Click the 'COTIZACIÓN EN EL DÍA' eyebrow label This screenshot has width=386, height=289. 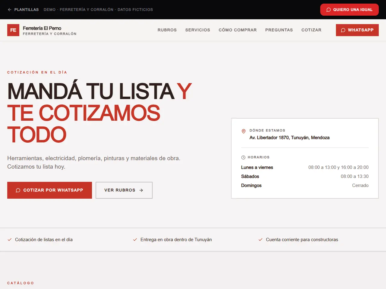(x=37, y=72)
